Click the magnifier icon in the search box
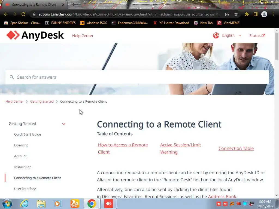279x209 pixels. click(12, 77)
